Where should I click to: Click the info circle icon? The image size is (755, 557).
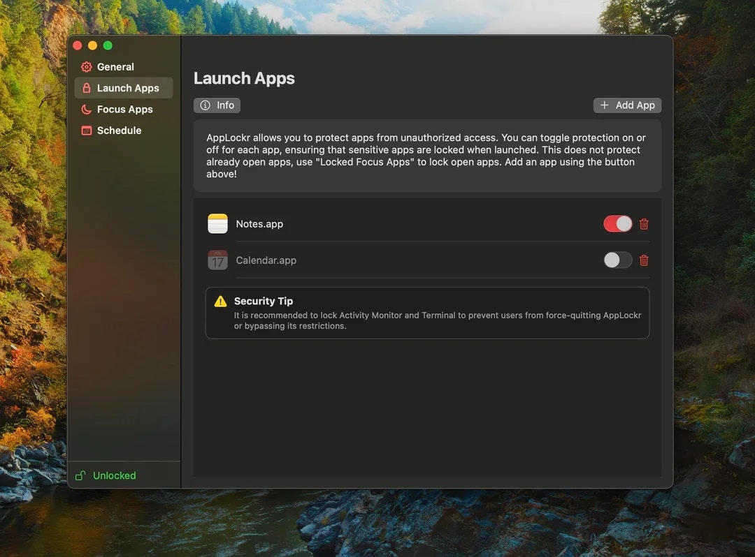pos(205,105)
